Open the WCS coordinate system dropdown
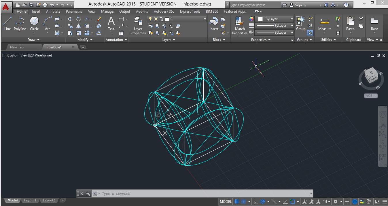 (371, 96)
